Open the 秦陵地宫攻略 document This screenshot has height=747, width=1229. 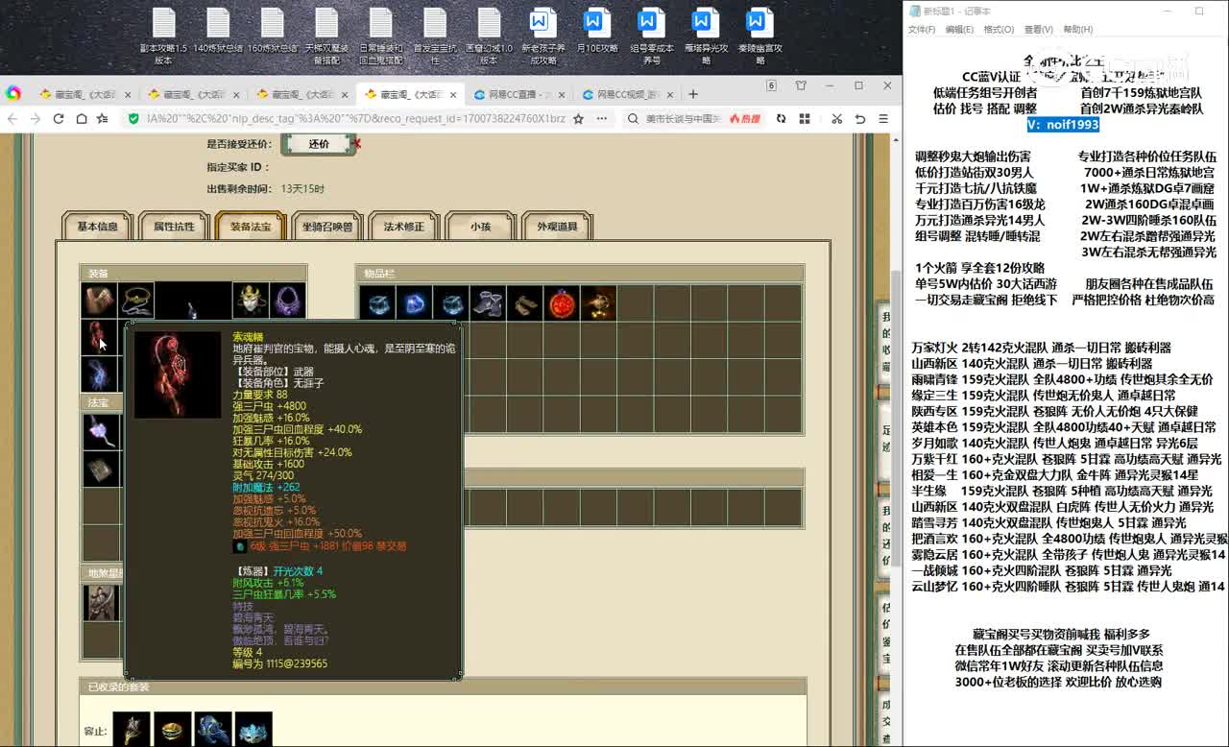pyautogui.click(x=759, y=36)
